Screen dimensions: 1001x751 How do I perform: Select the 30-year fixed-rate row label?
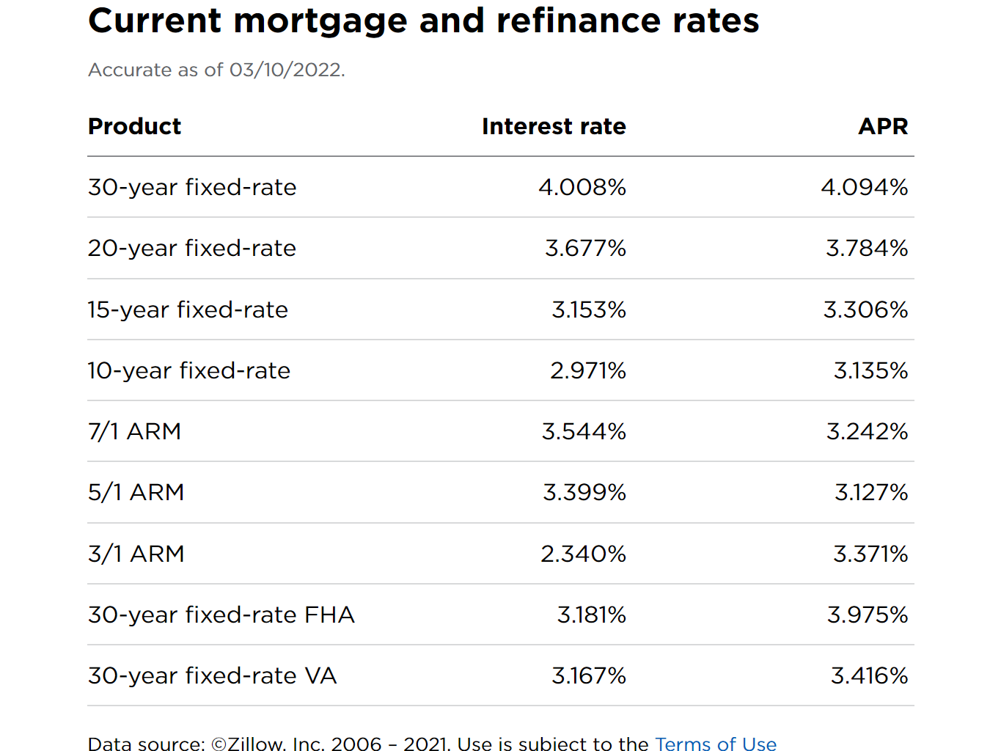tap(192, 187)
